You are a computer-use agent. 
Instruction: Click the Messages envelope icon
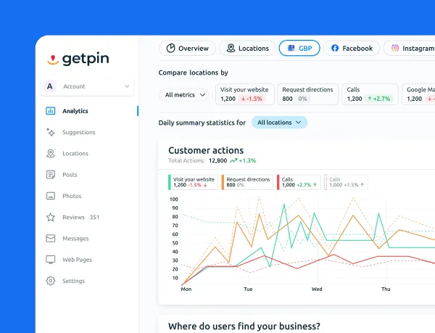click(51, 239)
